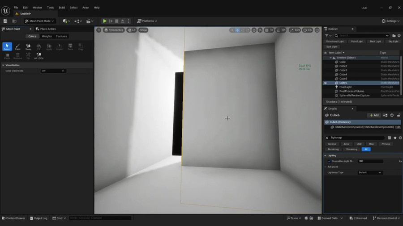Switch to the Place Actors tab
The height and width of the screenshot is (226, 403).
[46, 29]
